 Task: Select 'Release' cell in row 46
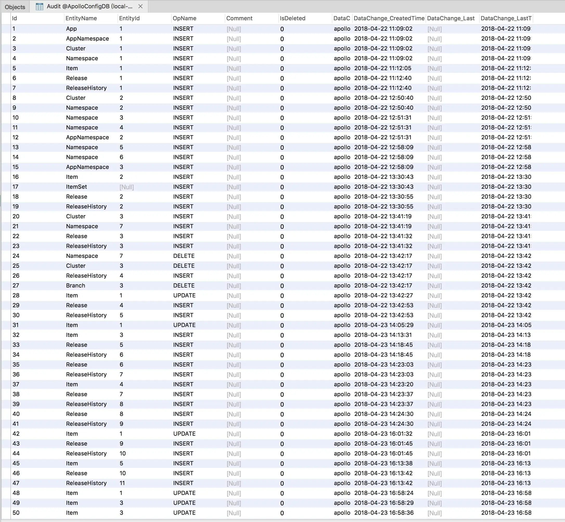(x=76, y=473)
